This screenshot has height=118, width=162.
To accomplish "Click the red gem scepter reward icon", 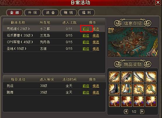I will (x=139, y=89).
